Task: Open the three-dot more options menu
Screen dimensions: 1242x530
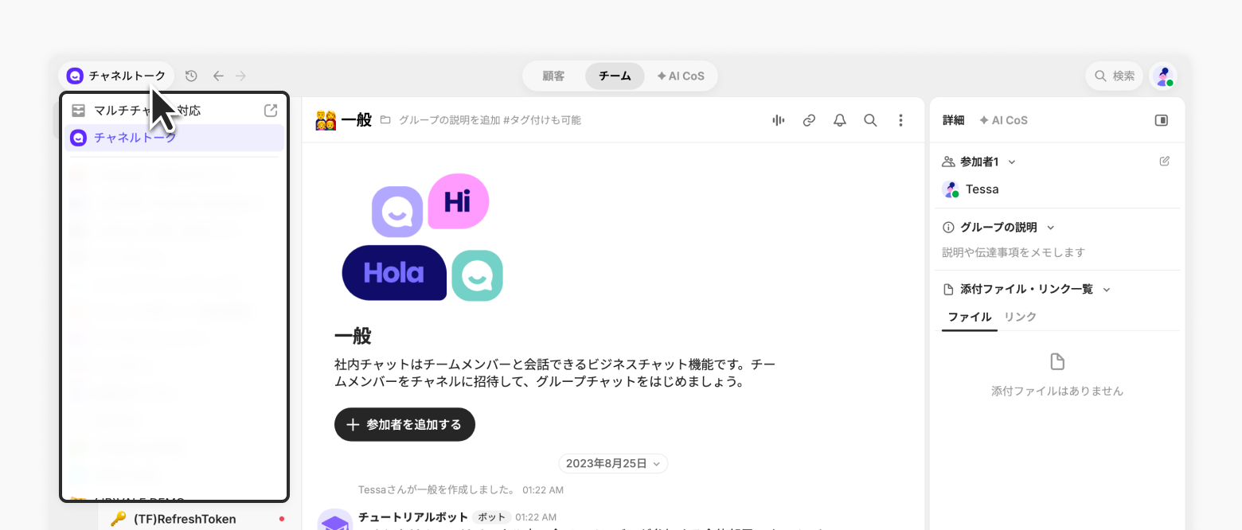Action: [900, 120]
